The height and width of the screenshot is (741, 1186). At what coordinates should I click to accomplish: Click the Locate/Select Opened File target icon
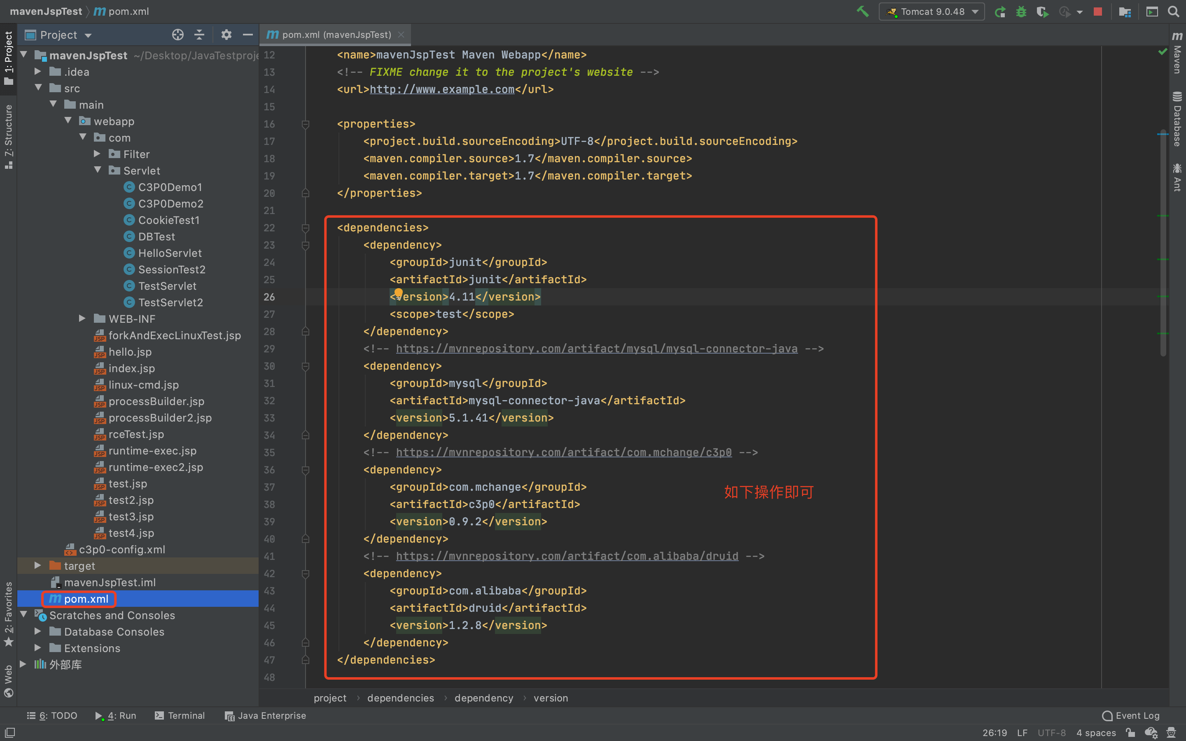coord(178,35)
